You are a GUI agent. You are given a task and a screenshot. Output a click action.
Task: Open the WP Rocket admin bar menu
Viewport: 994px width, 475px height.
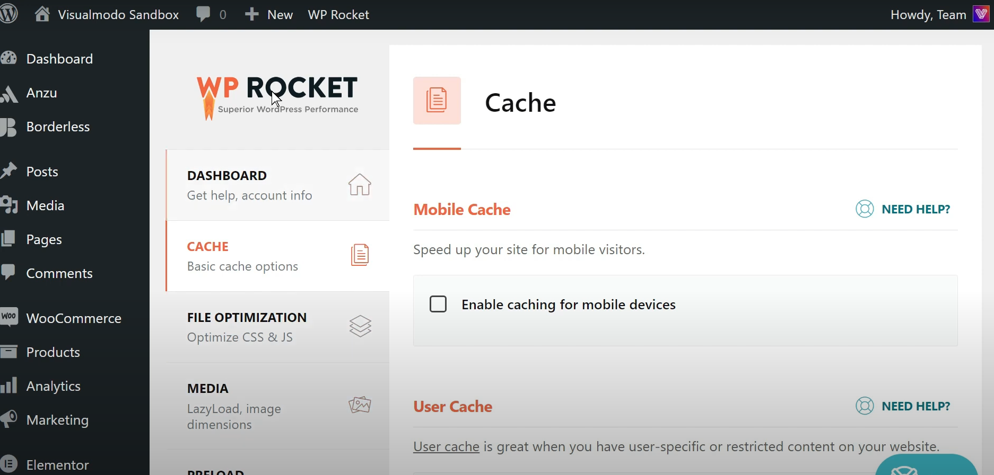tap(338, 14)
